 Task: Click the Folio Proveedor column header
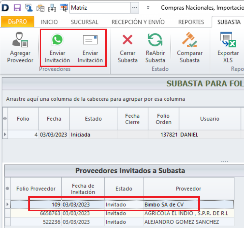tap(36, 188)
